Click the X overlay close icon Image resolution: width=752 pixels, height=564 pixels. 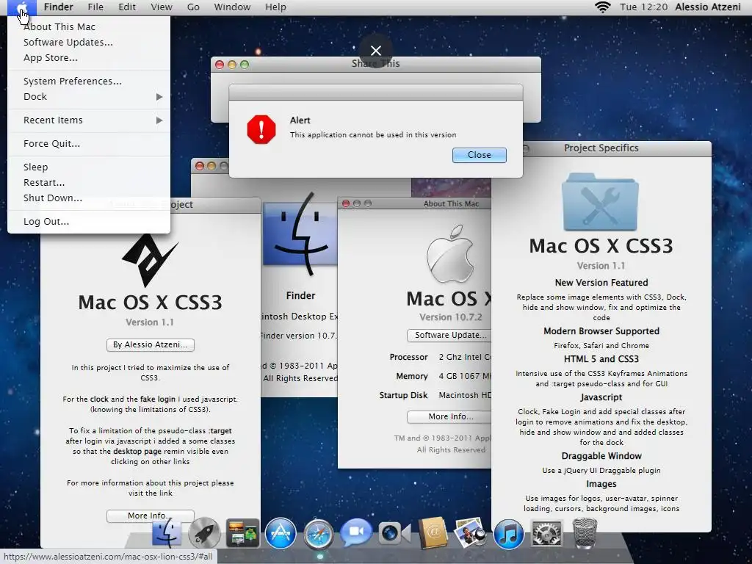[x=376, y=51]
